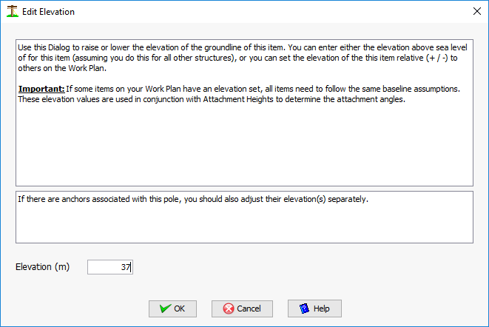
Task: Click the Edit Elevation title text
Action: (x=48, y=12)
